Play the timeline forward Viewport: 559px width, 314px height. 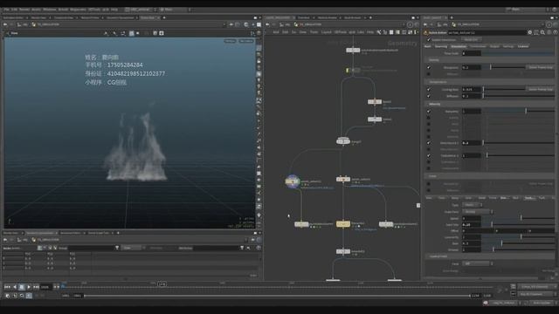[x=29, y=287]
